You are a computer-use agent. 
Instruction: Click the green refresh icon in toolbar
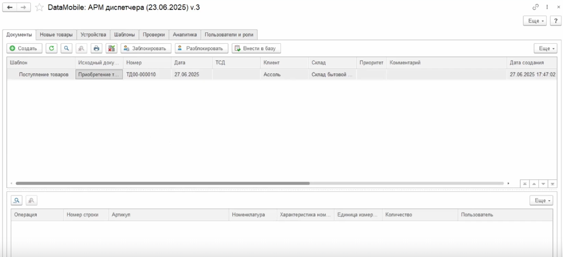(52, 48)
